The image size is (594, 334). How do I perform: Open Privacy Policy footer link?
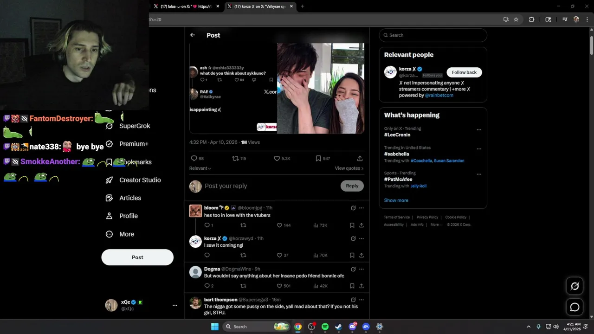427,217
